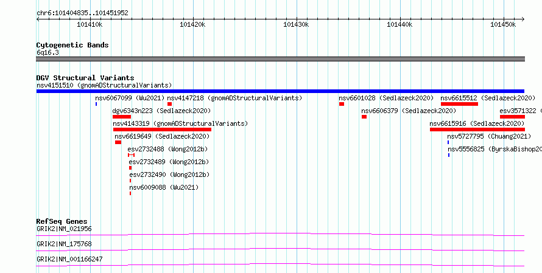Click the red nsv6009088 variant marker
Image resolution: width=542 pixels, height=273 pixels.
[x=130, y=193]
